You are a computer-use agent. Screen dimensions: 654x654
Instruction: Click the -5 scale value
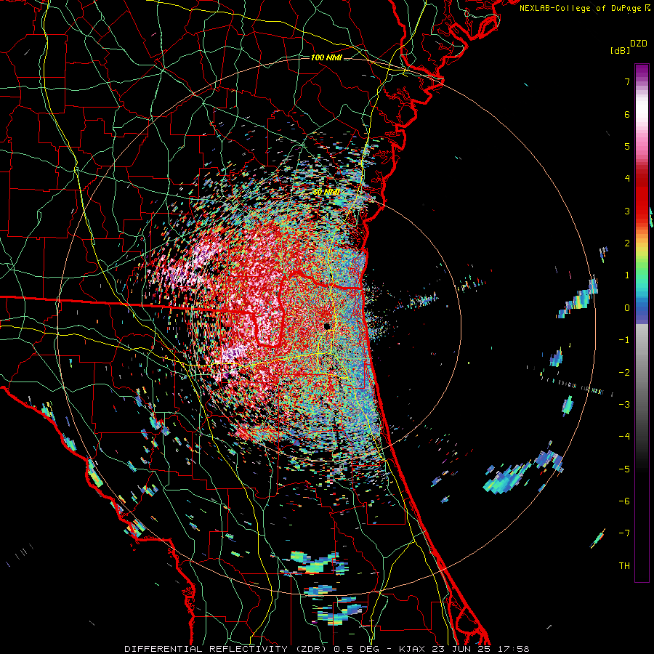(x=624, y=469)
